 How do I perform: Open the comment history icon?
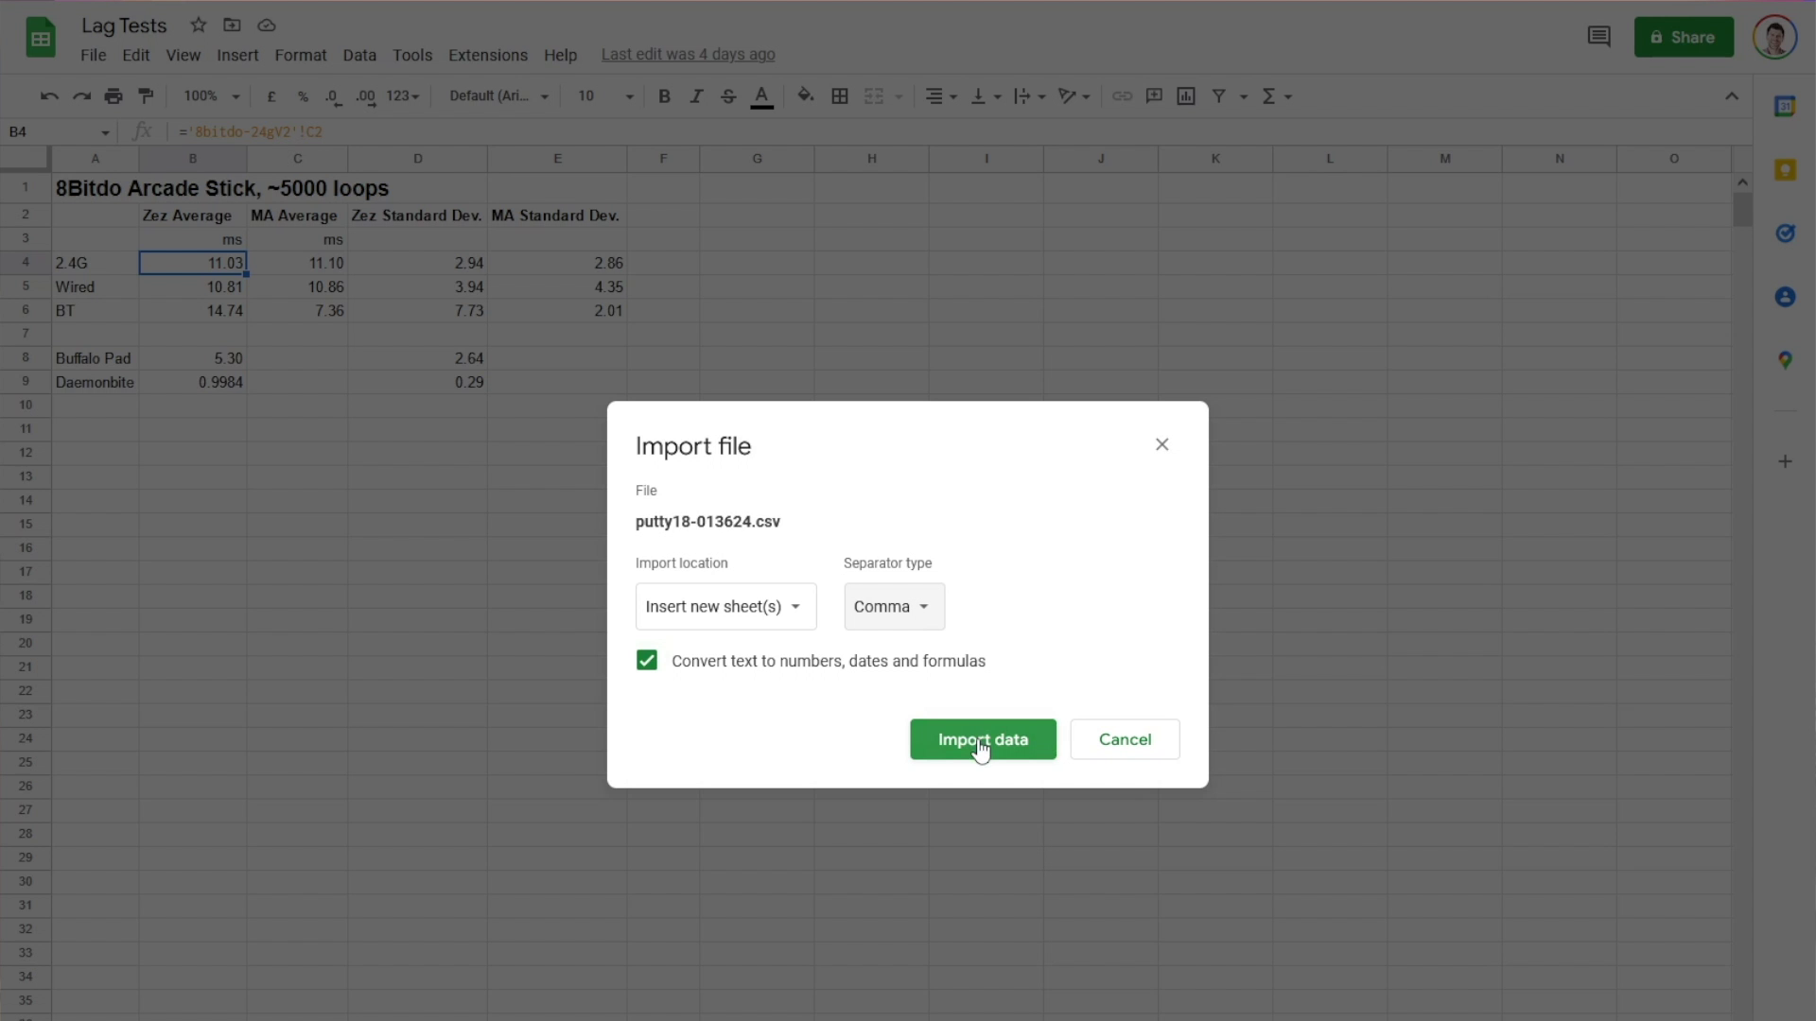coord(1598,37)
